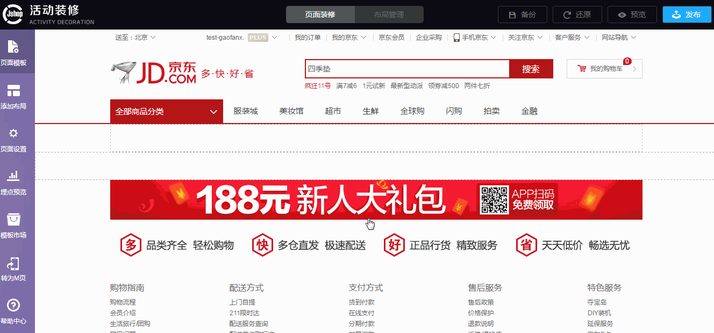This screenshot has width=714, height=333.
Task: Click 1元试新 hot search link
Action: 374,86
